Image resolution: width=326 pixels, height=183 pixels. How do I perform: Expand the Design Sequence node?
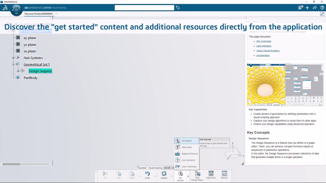(x=18, y=71)
